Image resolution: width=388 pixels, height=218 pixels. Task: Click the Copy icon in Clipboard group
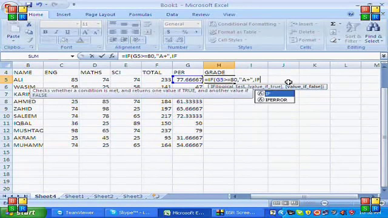pos(29,32)
